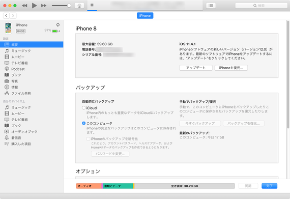Click the 同期 button
This screenshot has height=199, width=290.
tap(248, 186)
